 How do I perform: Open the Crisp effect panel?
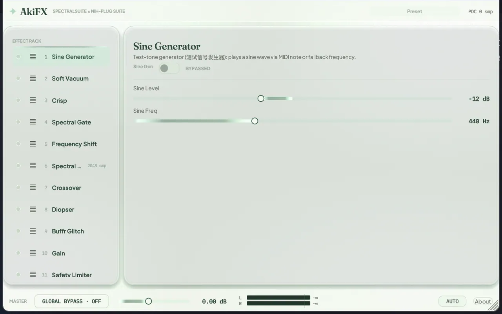pyautogui.click(x=60, y=100)
